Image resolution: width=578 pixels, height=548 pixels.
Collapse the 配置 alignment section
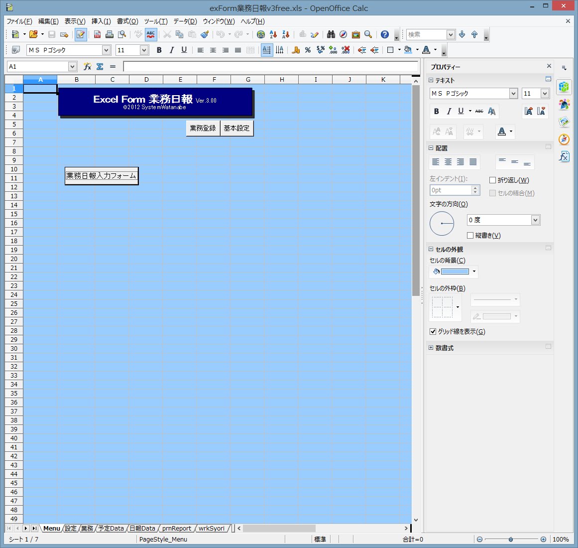click(431, 148)
